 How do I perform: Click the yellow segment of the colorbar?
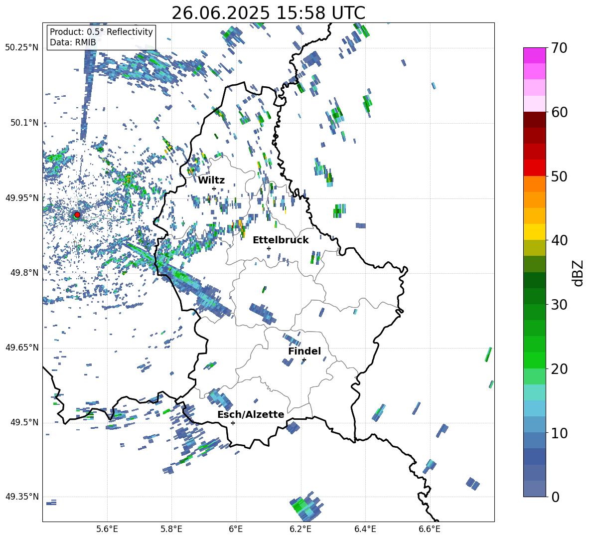(534, 232)
